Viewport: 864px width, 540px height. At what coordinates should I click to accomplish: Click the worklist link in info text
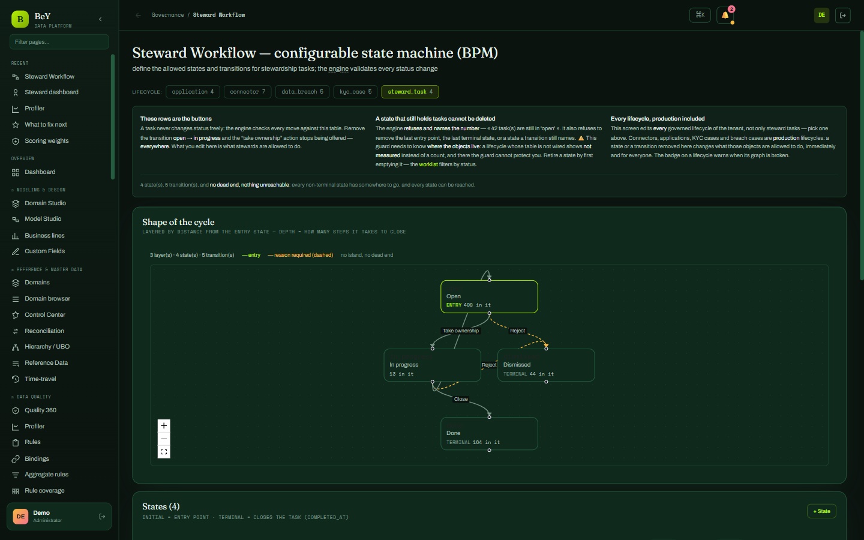428,164
